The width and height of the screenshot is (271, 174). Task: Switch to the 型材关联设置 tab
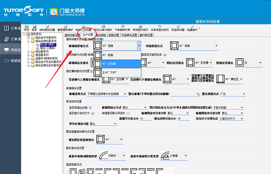tap(72, 35)
